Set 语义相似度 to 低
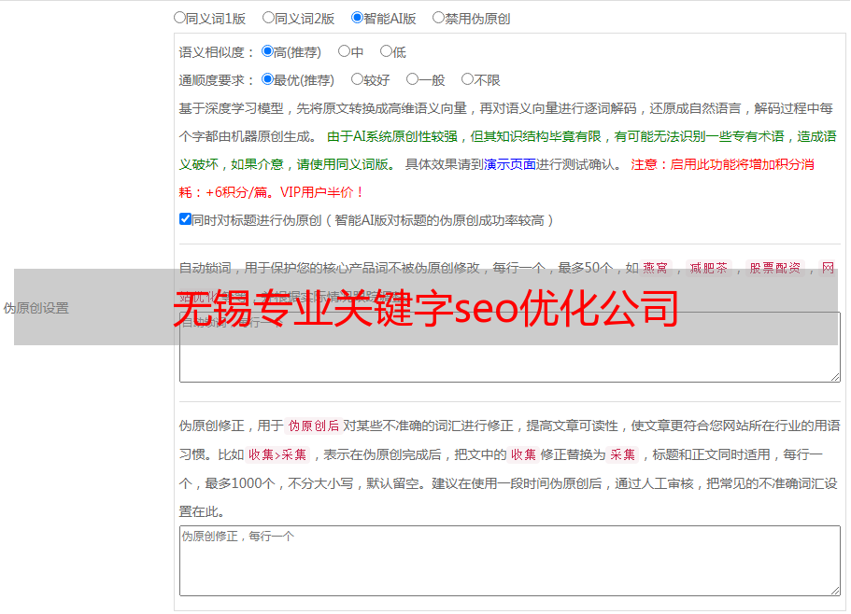 [x=386, y=51]
